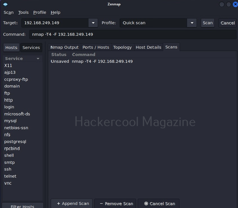Select the mysql service
Screen dimensions: 238x208
coord(23,121)
